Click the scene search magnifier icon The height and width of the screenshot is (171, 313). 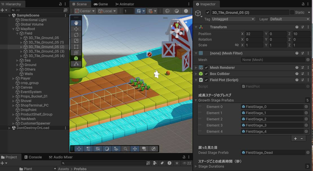[x=125, y=149]
